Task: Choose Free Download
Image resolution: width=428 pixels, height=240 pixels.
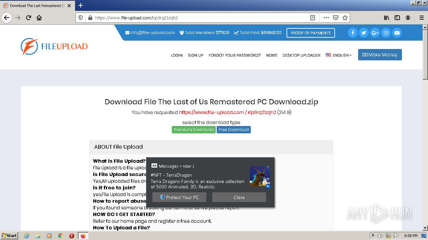Action: pos(234,130)
